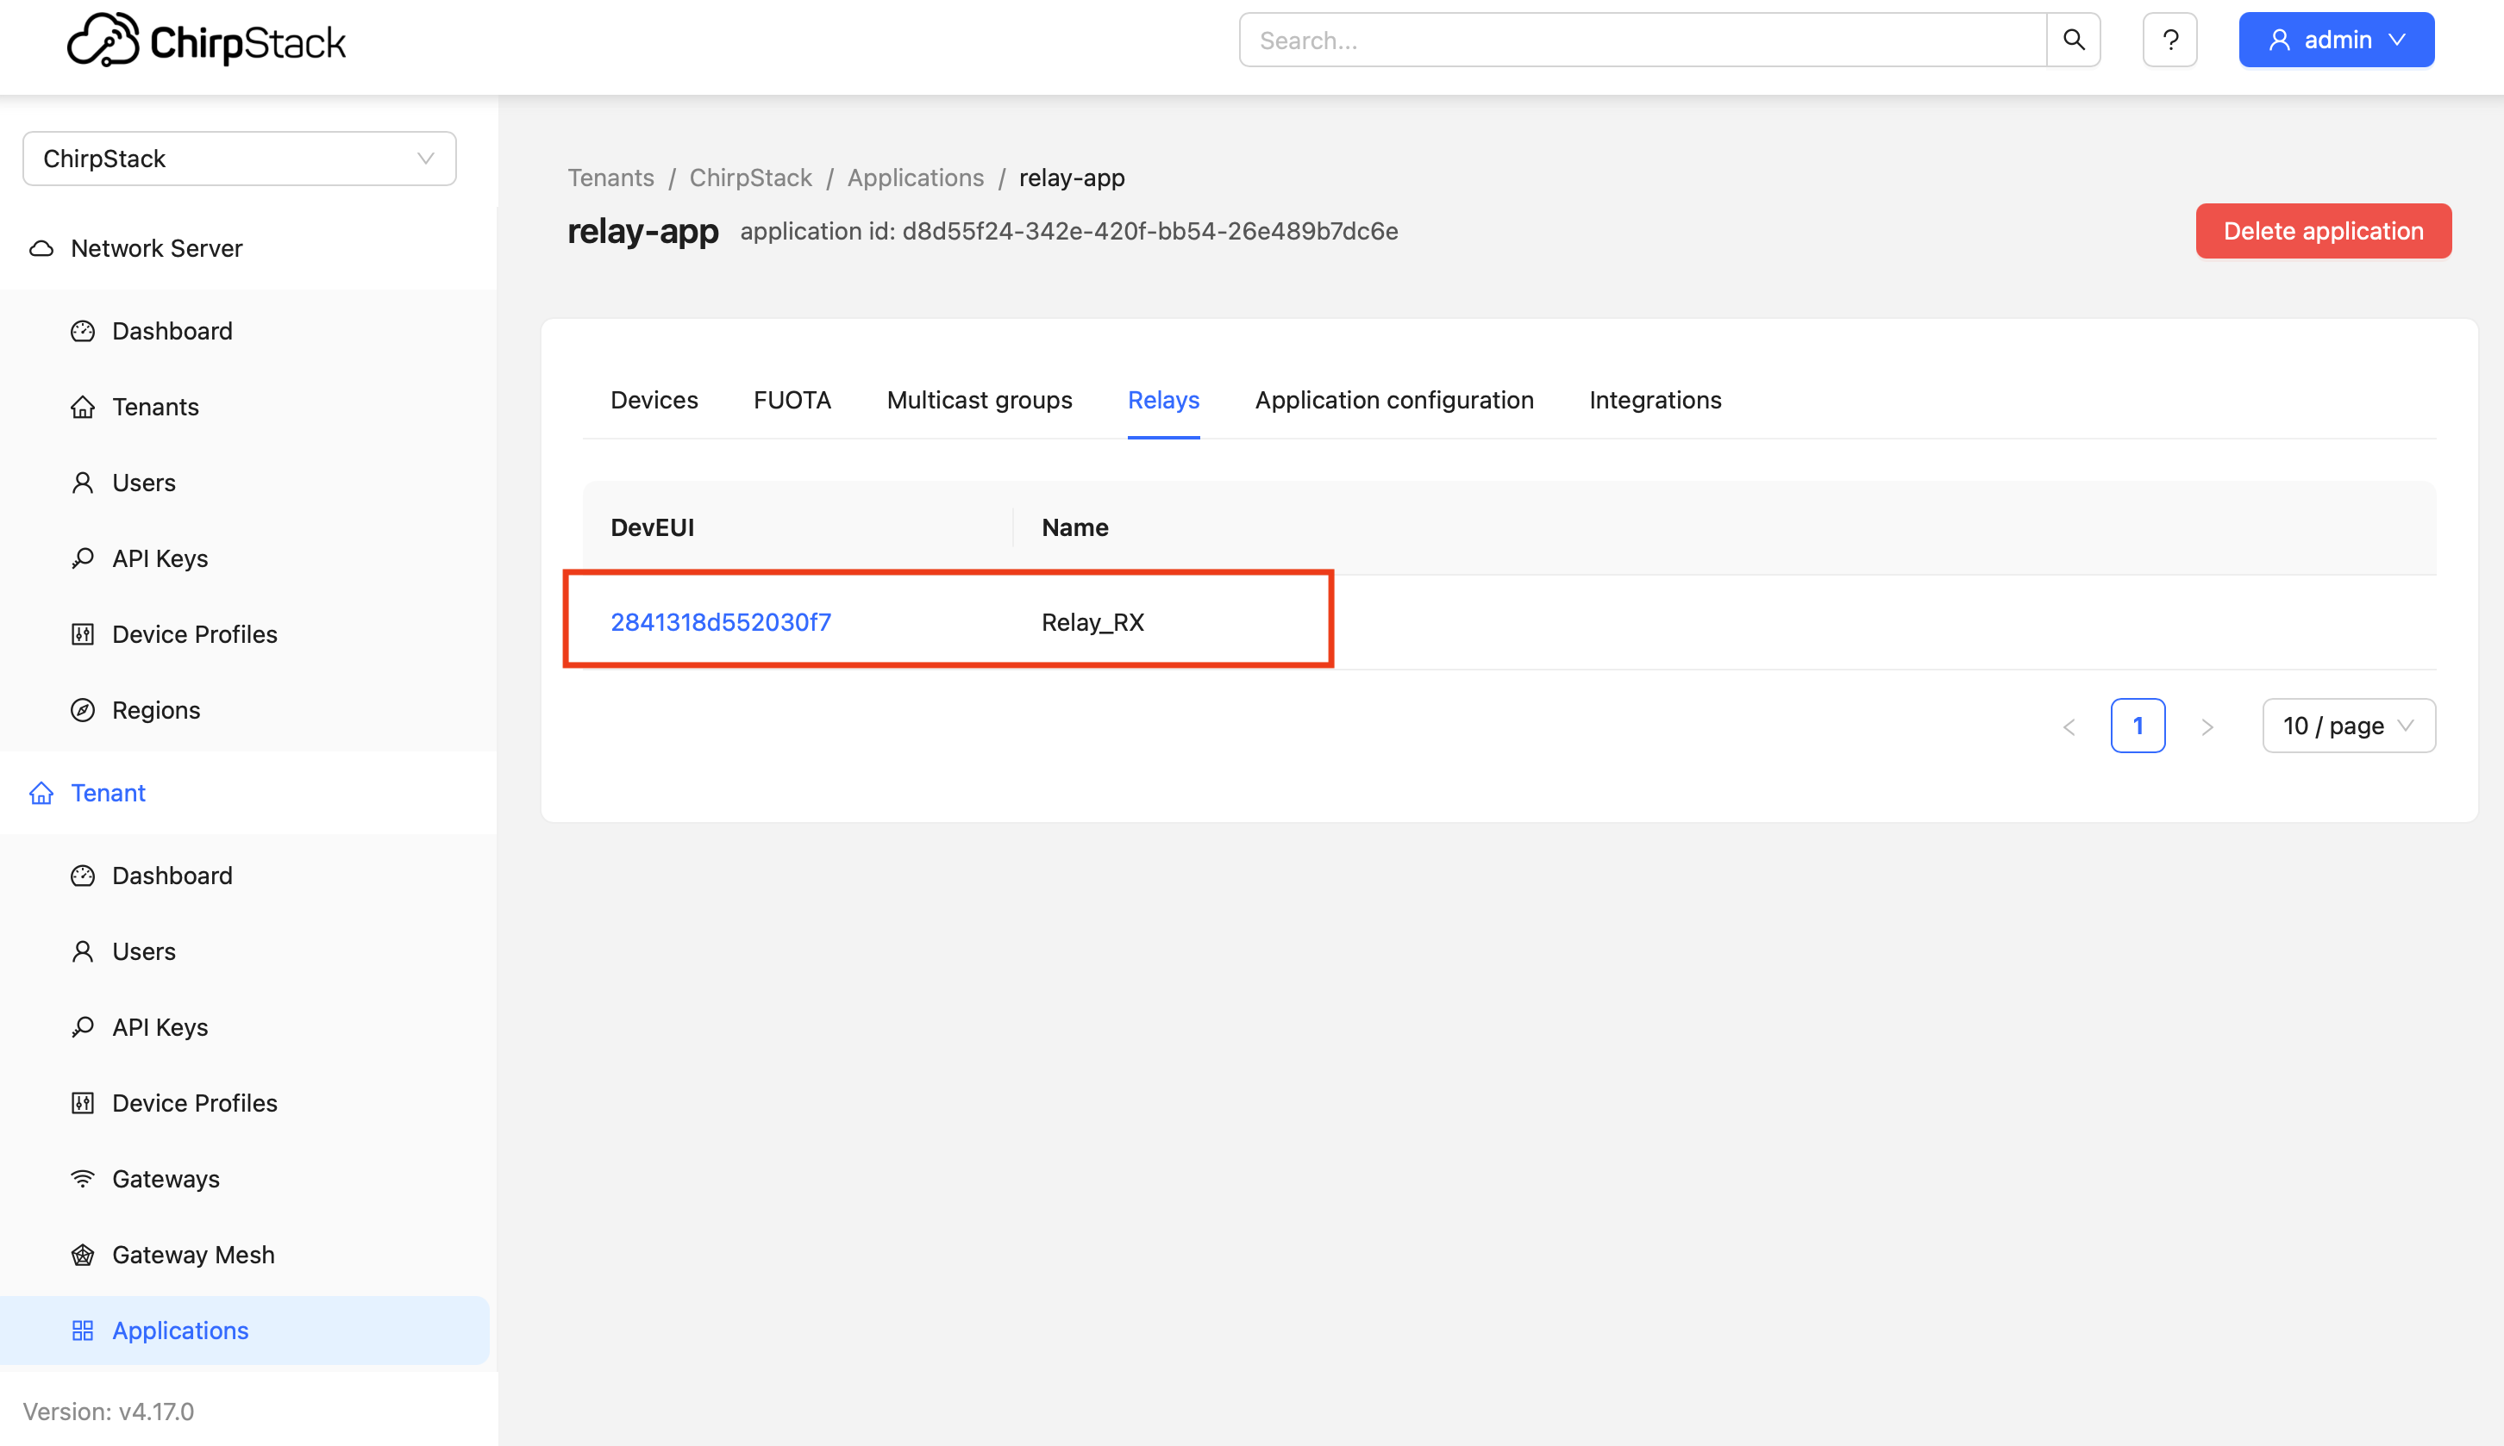
Task: Open network server API Keys
Action: (x=160, y=558)
